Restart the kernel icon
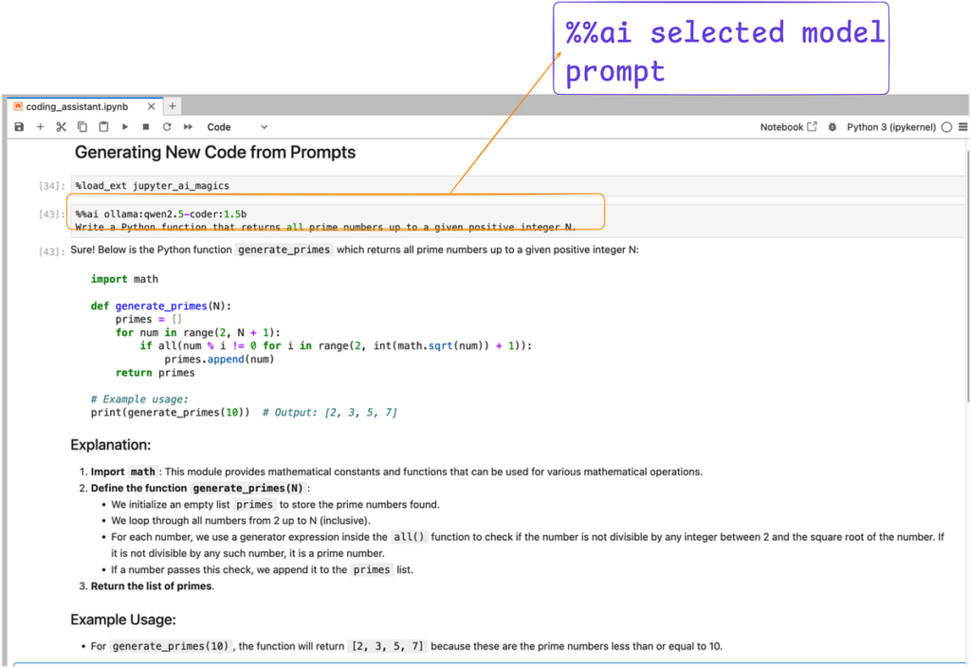The width and height of the screenshot is (971, 668). click(167, 127)
